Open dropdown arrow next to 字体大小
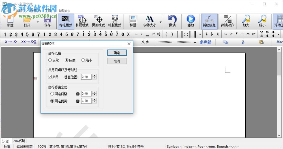Screen dimensions: 283x149 tap(160, 22)
